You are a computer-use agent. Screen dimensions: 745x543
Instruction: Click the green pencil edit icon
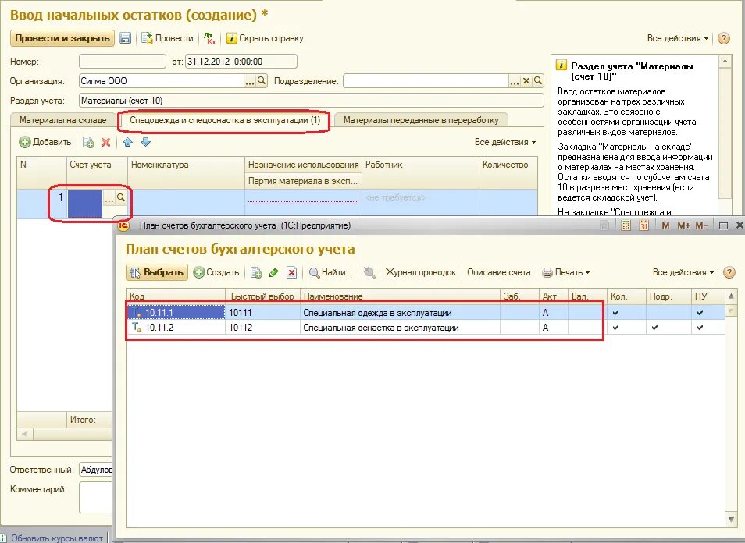(x=273, y=272)
